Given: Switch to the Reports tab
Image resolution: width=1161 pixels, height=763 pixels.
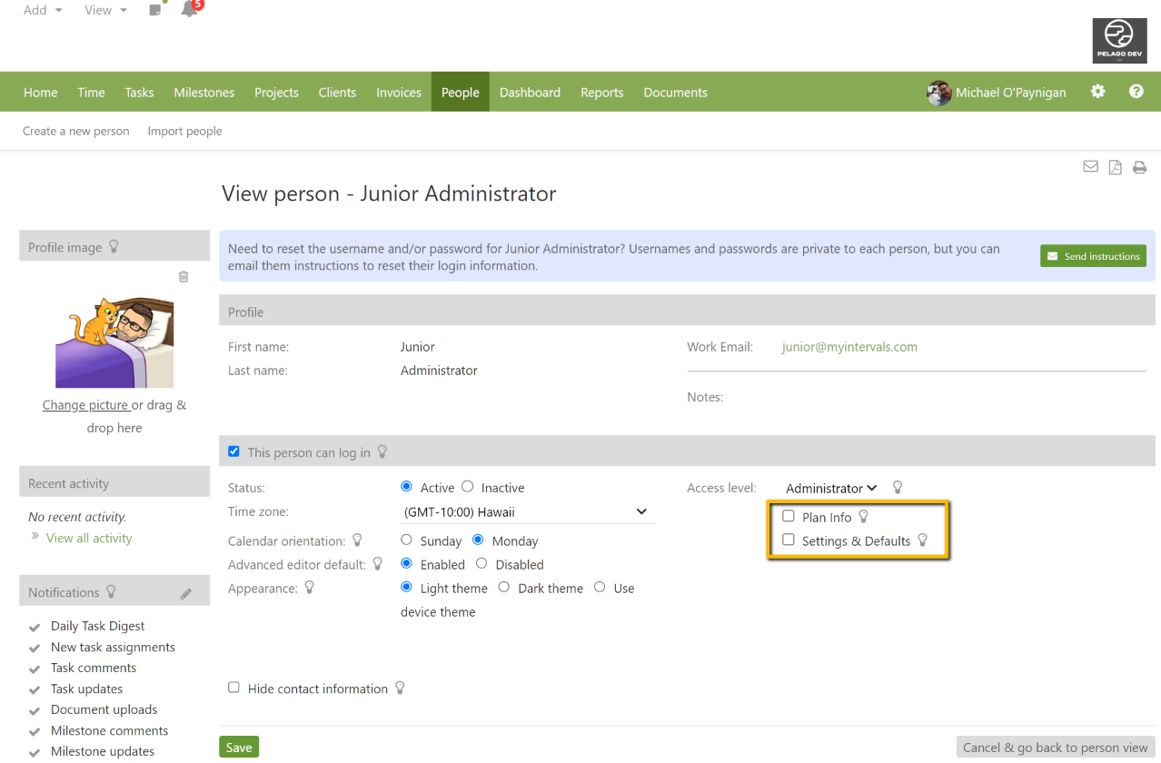Looking at the screenshot, I should (601, 93).
